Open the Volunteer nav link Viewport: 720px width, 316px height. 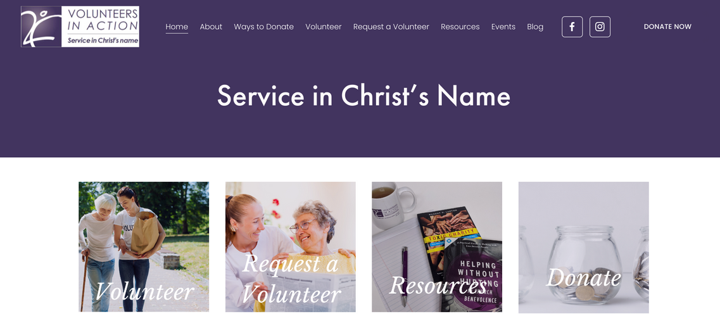pyautogui.click(x=323, y=27)
